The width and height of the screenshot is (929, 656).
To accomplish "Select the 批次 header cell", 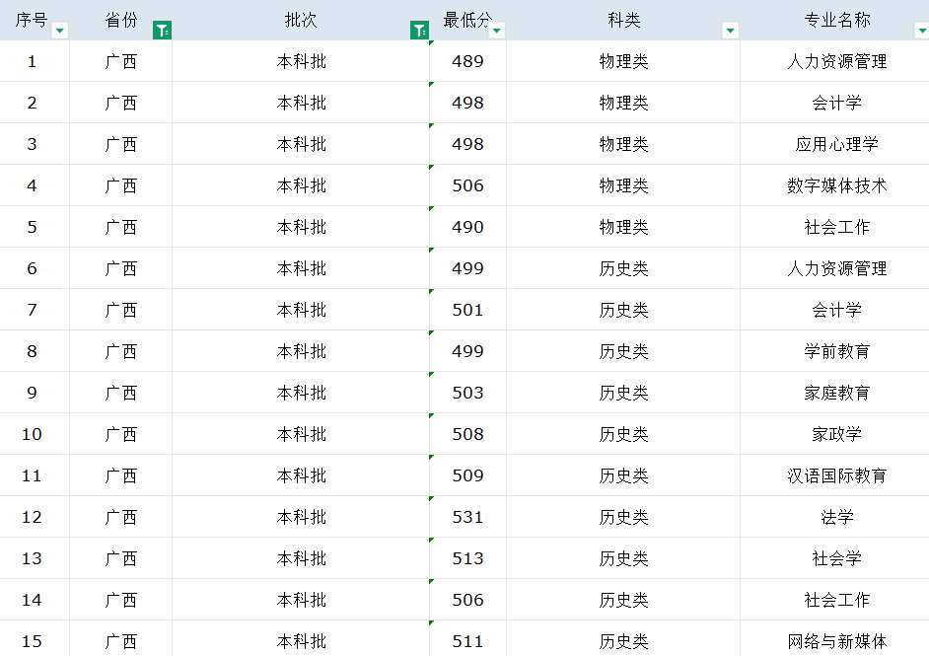I will (301, 20).
